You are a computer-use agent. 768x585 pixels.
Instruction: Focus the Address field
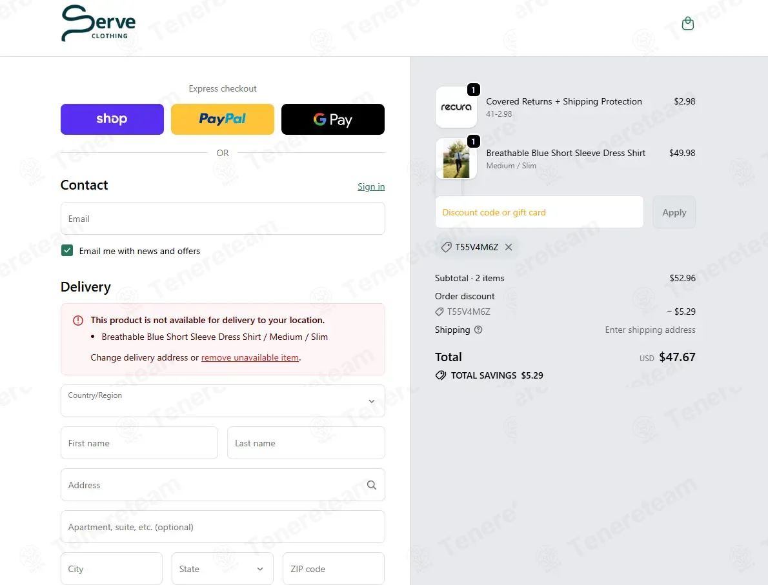(223, 485)
